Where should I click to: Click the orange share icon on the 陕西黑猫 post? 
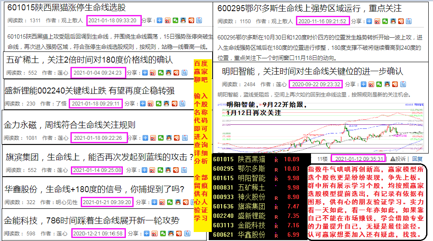coord(191,21)
